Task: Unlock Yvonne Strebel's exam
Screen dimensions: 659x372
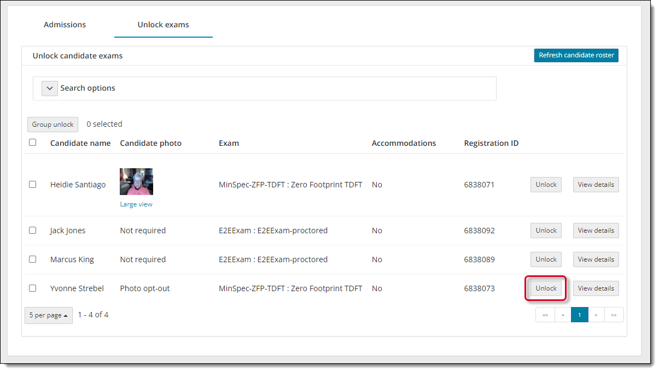Action: tap(546, 288)
